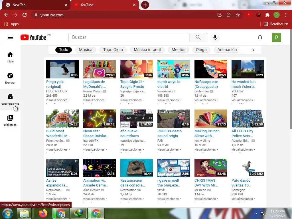Open the Logotipos de McDonald's video title

pos(94,84)
